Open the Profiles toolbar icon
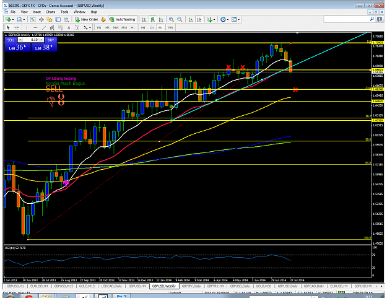Screen dimensions: 387x298 click(19, 19)
